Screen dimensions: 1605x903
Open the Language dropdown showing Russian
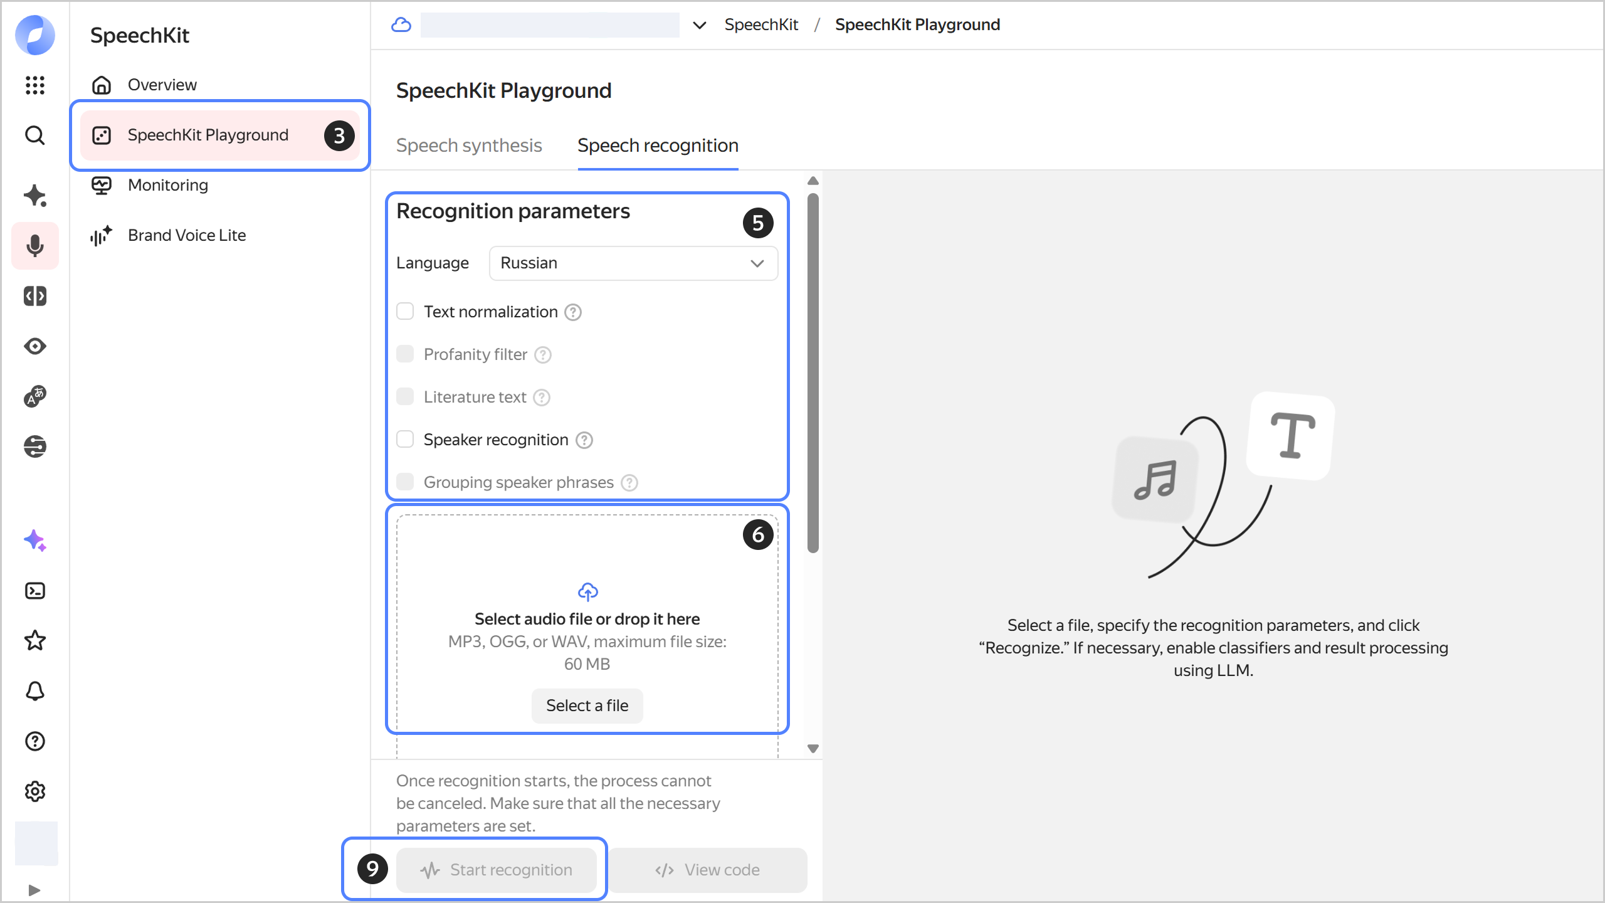tap(633, 263)
